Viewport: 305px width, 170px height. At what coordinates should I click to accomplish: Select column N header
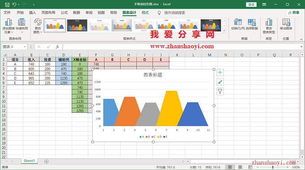point(226,55)
